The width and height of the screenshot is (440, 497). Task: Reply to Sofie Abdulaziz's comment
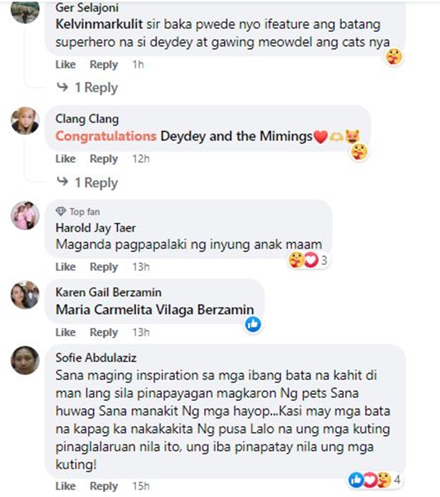104,486
